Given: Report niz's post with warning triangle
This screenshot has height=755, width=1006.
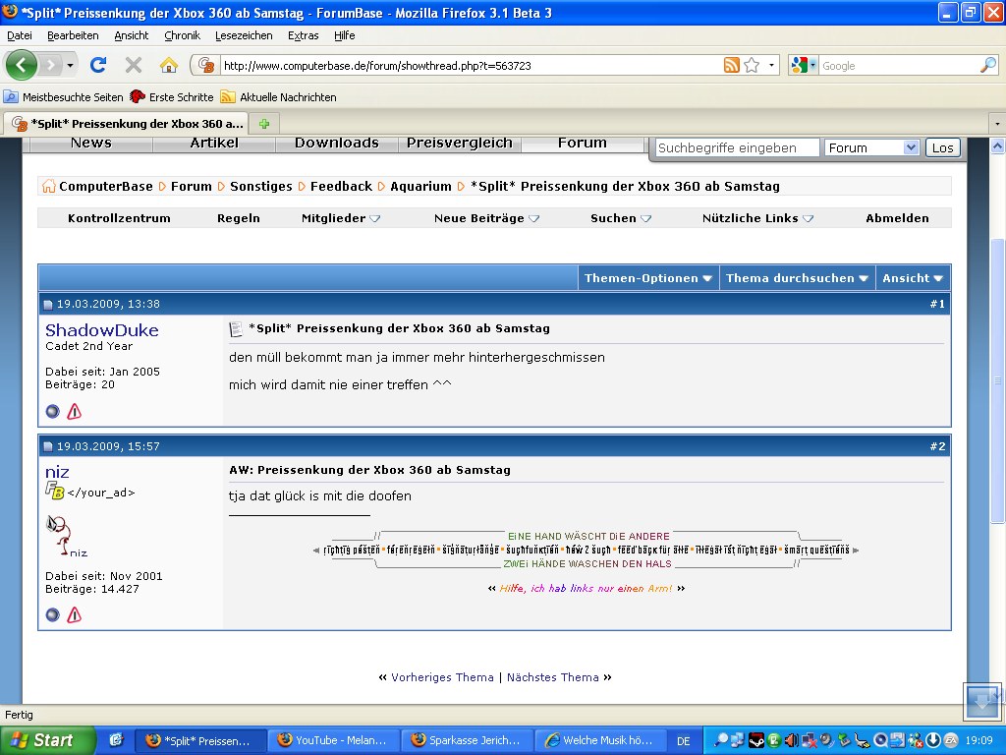Looking at the screenshot, I should [x=75, y=615].
